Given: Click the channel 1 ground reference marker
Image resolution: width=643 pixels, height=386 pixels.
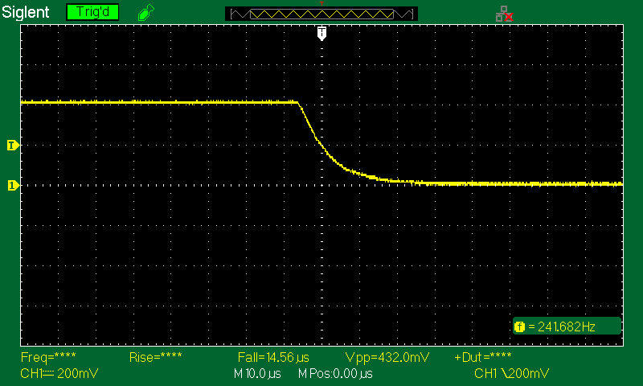Looking at the screenshot, I should point(12,185).
